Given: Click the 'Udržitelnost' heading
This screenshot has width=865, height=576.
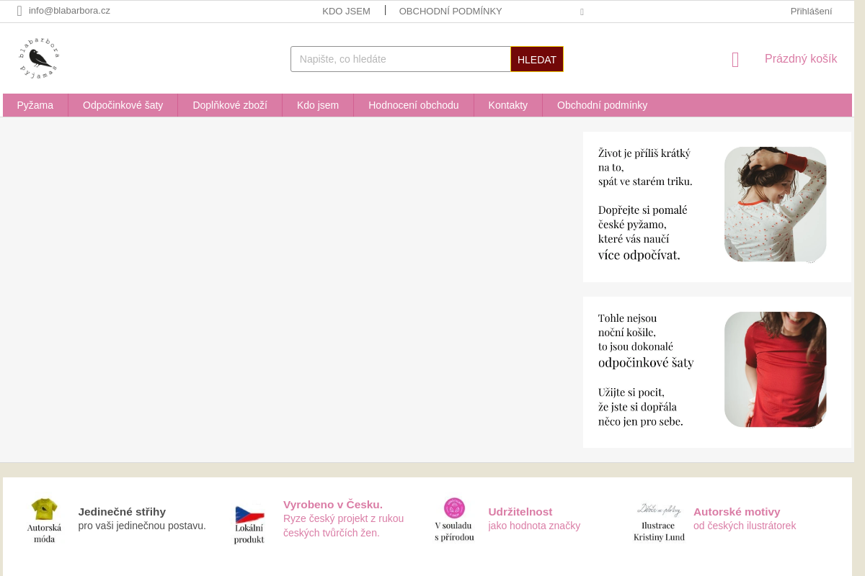Looking at the screenshot, I should (520, 512).
